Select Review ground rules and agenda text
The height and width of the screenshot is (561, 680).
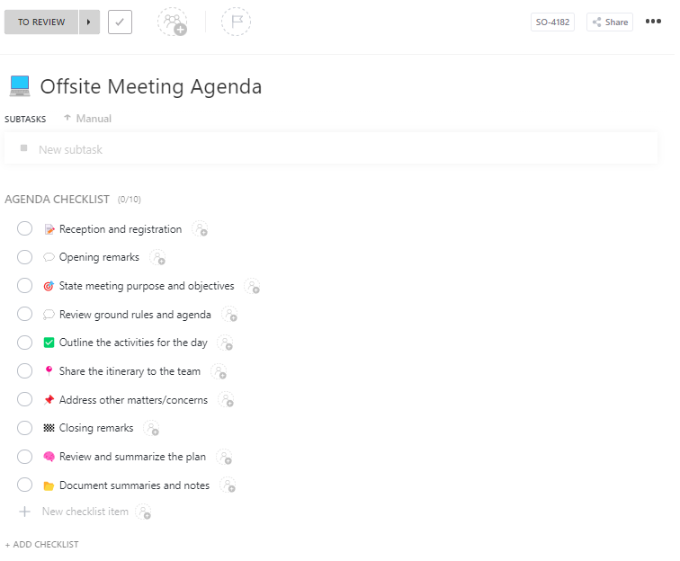coord(135,315)
